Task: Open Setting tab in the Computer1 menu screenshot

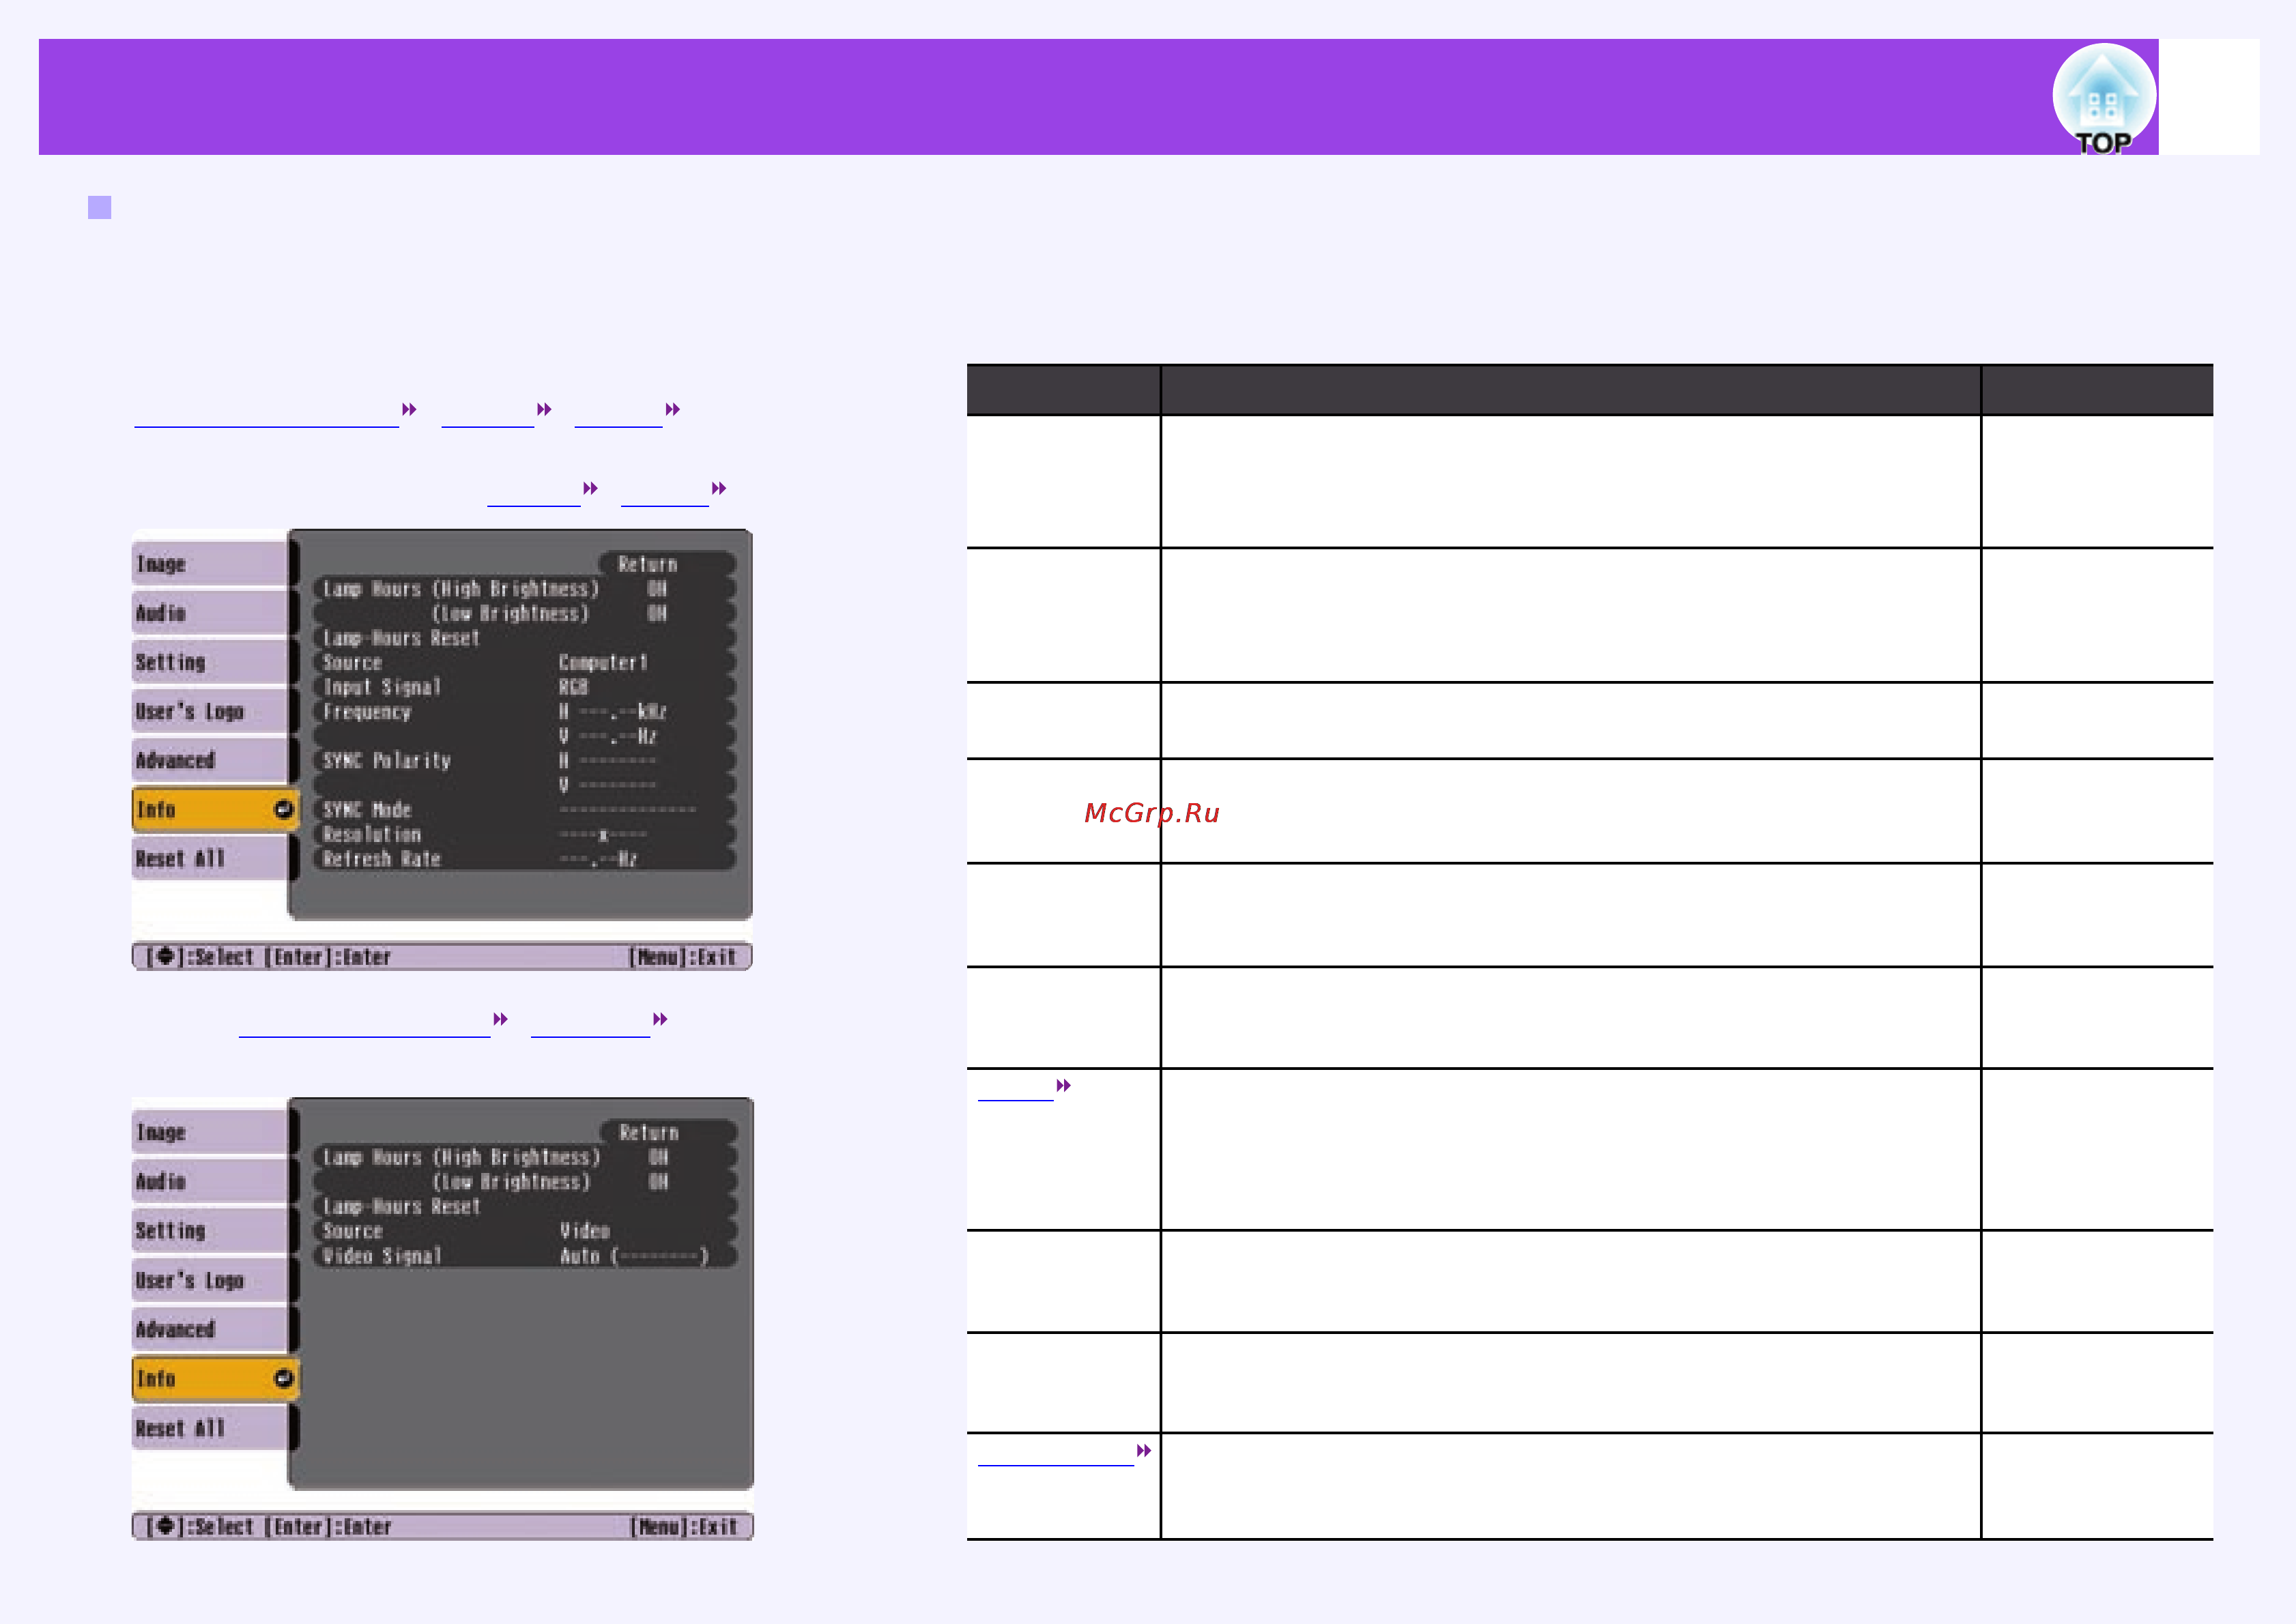Action: pyautogui.click(x=210, y=662)
